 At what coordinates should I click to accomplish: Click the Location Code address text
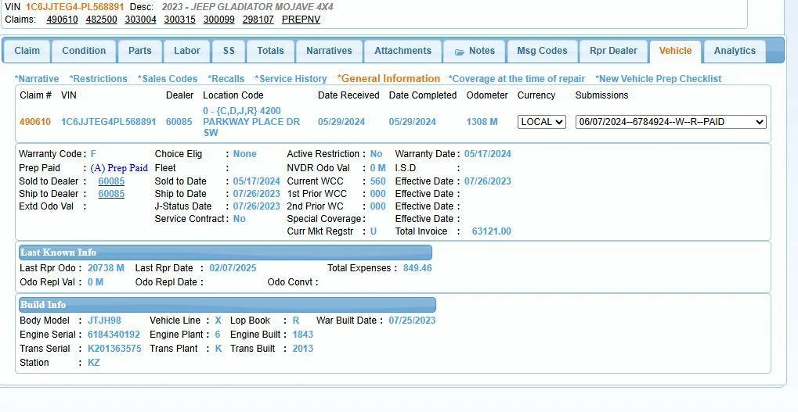(251, 122)
